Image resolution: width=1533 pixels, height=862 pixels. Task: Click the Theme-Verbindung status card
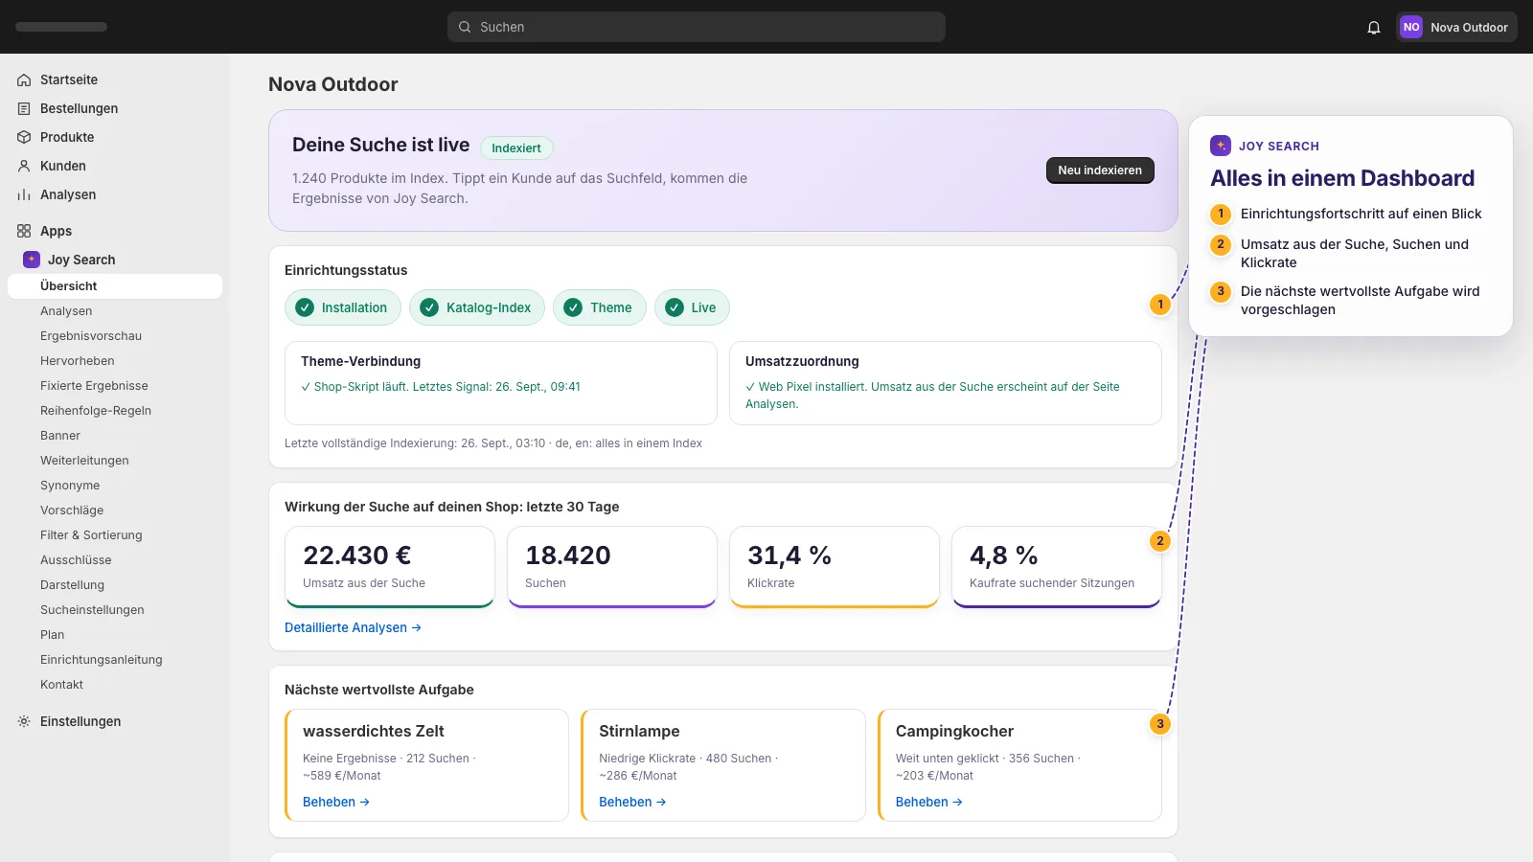(x=501, y=383)
